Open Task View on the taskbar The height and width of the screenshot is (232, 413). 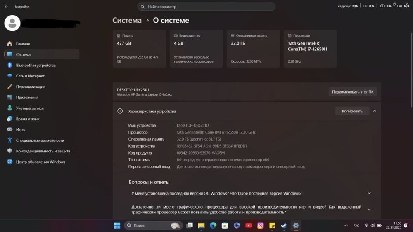tap(190, 225)
